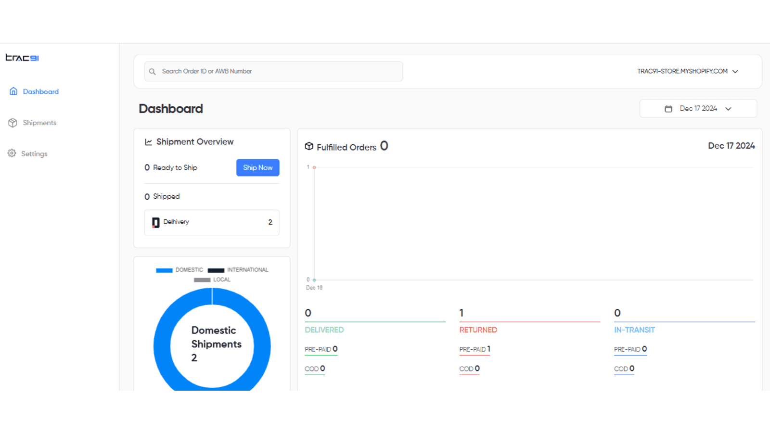Open the Dec 17 2024 date dropdown
Viewport: 770px width, 433px height.
tap(698, 109)
